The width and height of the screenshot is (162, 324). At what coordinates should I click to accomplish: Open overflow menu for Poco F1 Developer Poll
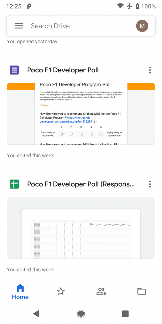point(150,70)
